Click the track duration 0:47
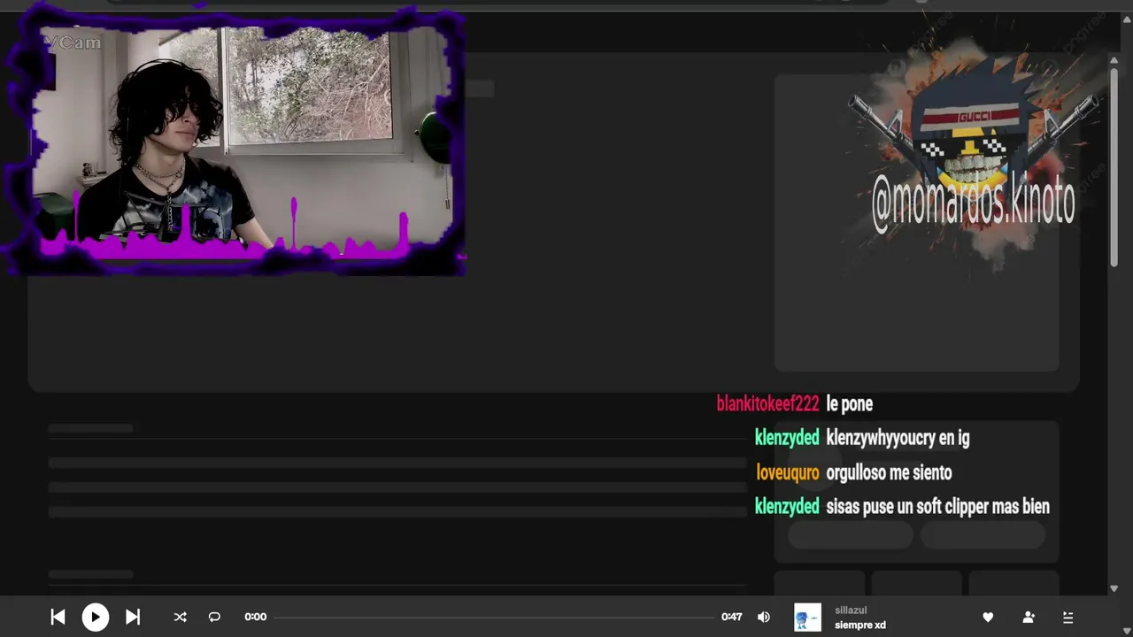Viewport: 1133px width, 637px height. tap(732, 617)
